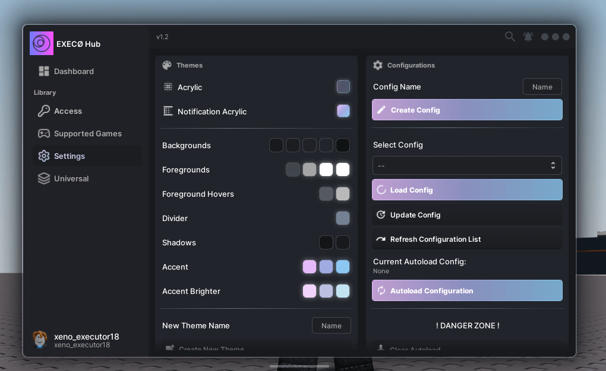Click the spinner icon on Load Config
The height and width of the screenshot is (371, 606).
click(381, 190)
